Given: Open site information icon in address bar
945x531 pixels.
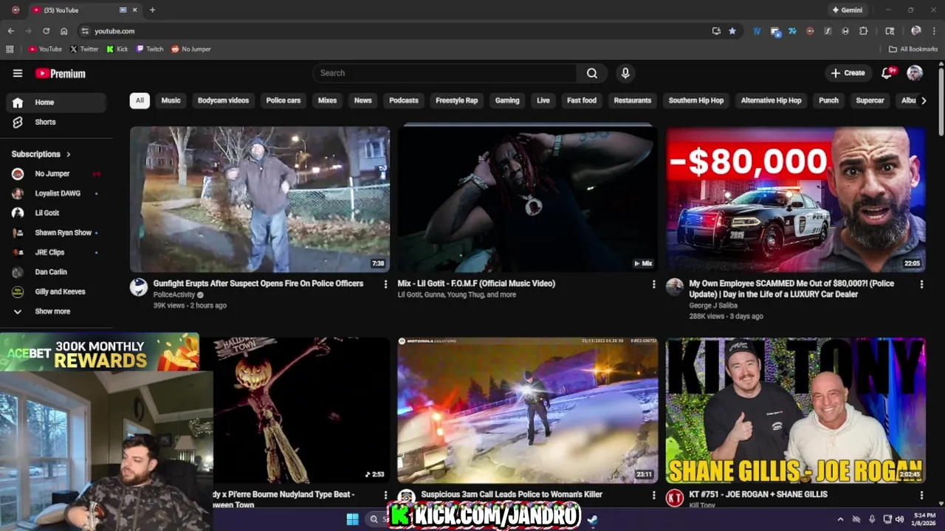Looking at the screenshot, I should [x=85, y=31].
